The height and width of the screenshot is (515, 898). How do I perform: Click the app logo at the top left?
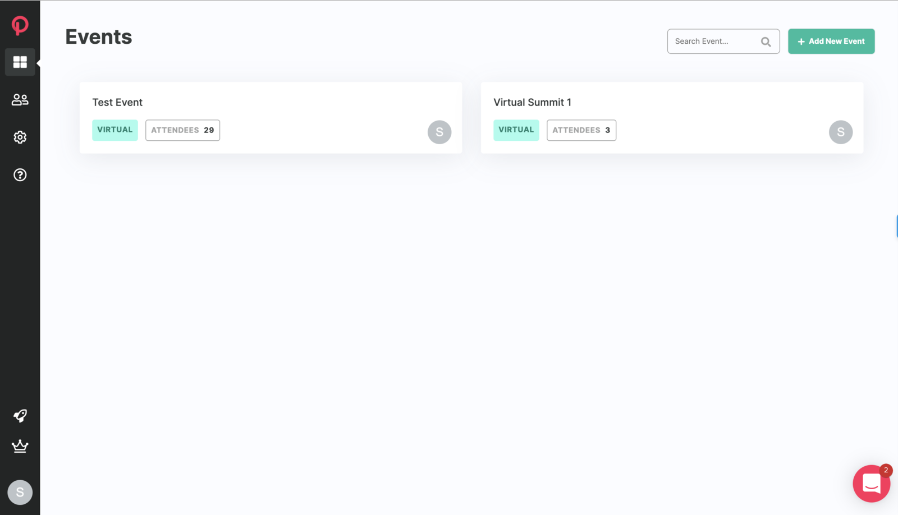click(x=20, y=25)
